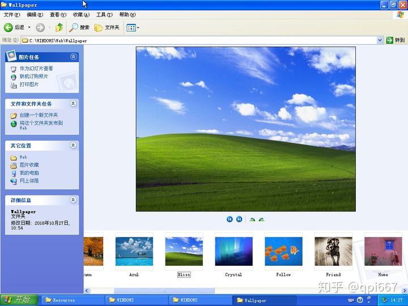408x306 pixels.
Task: Select the Crystal thumbnail
Action: (233, 252)
